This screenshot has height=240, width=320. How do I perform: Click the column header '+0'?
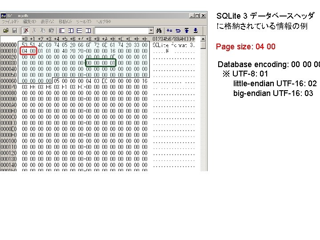coord(24,39)
